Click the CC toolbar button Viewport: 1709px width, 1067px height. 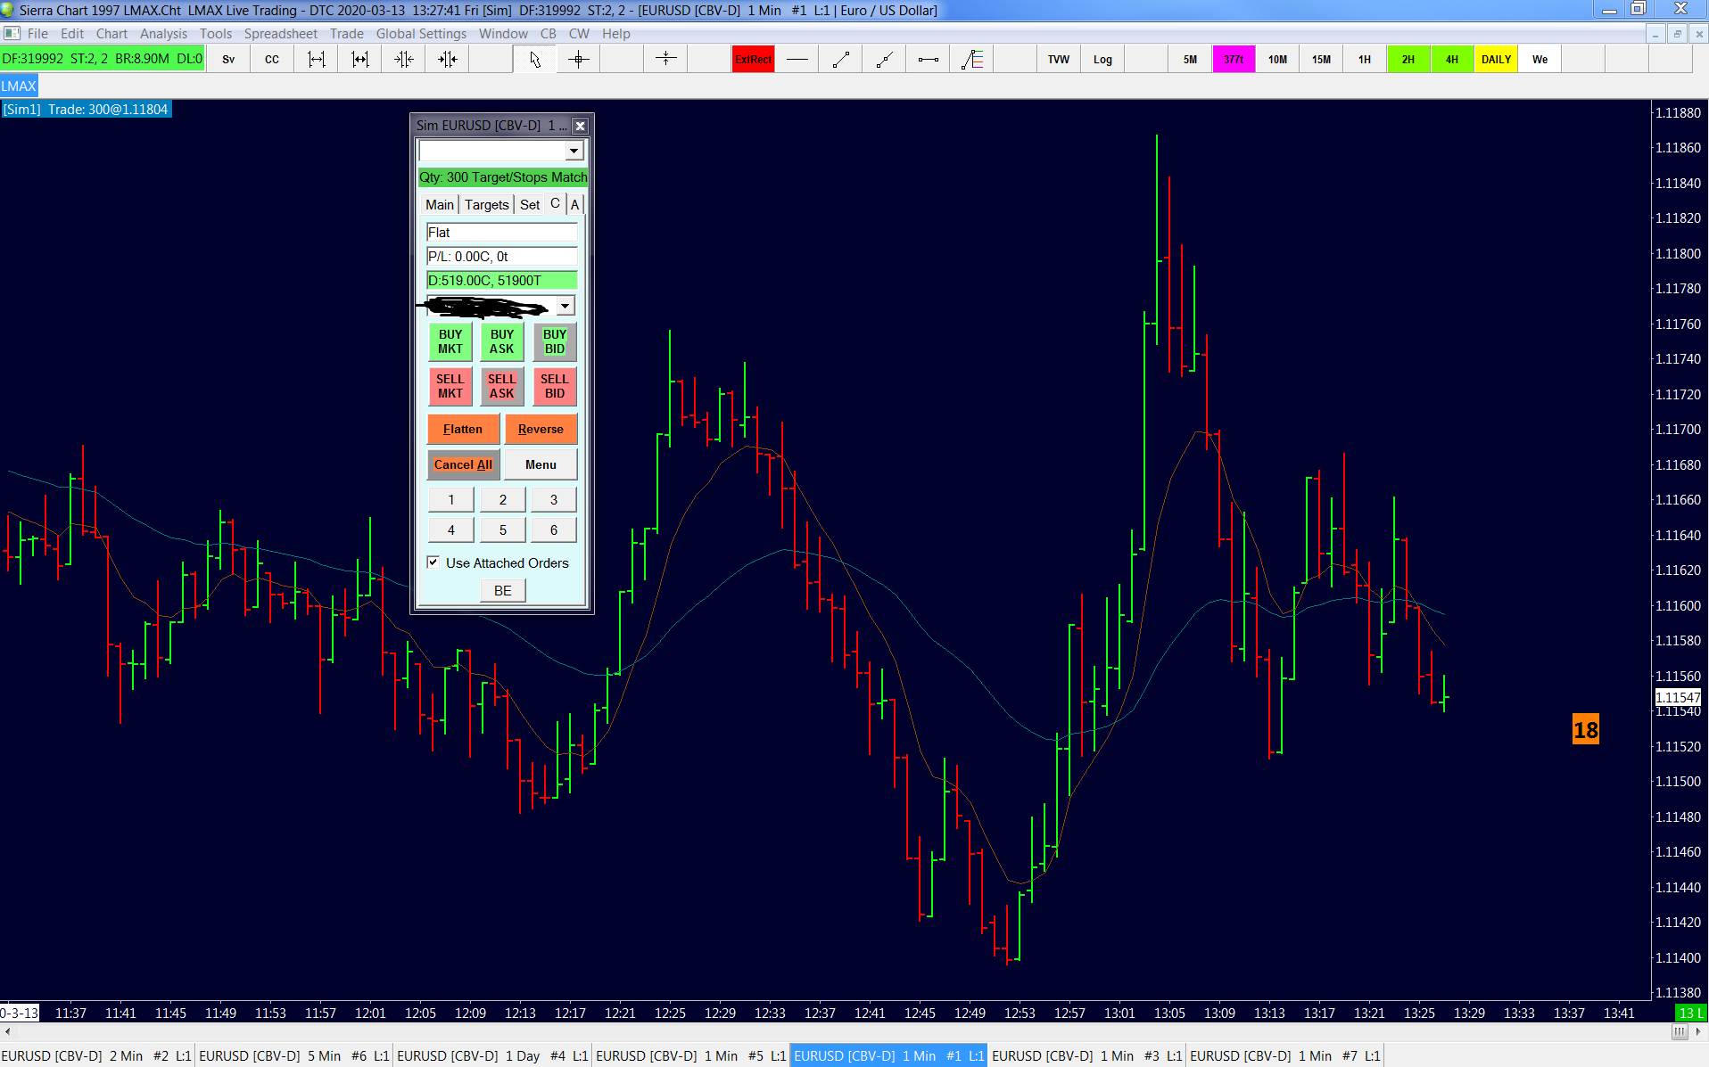click(272, 60)
